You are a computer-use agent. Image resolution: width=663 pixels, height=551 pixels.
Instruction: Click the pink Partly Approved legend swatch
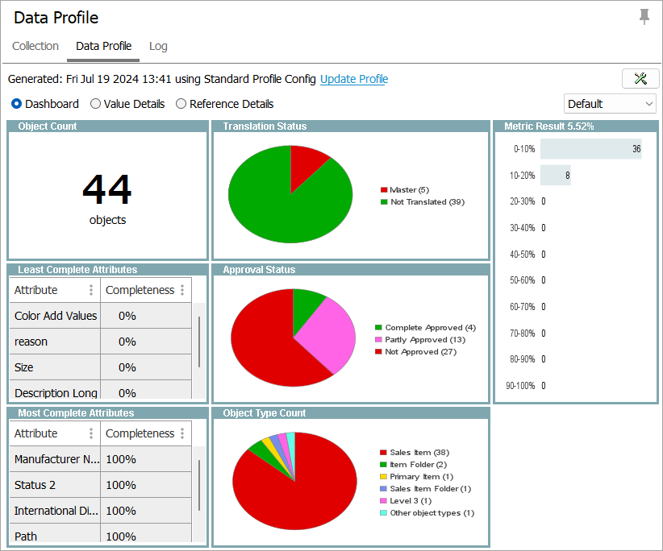tap(379, 340)
